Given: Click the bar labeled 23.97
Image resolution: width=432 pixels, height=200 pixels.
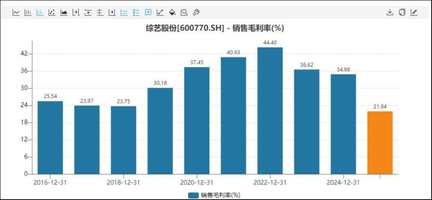Looking at the screenshot, I should coord(87,139).
